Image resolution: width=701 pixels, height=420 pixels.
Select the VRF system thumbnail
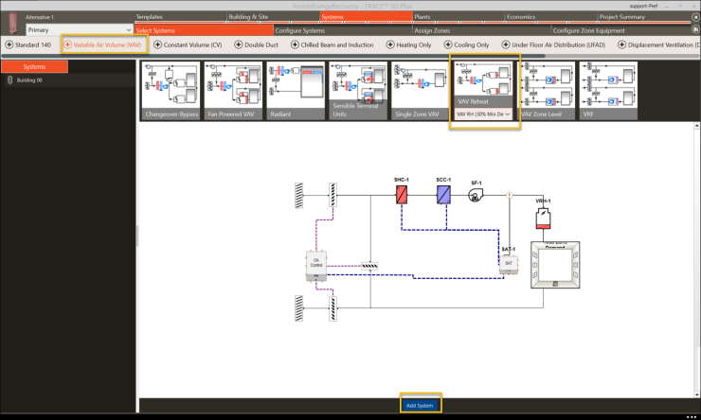608,91
